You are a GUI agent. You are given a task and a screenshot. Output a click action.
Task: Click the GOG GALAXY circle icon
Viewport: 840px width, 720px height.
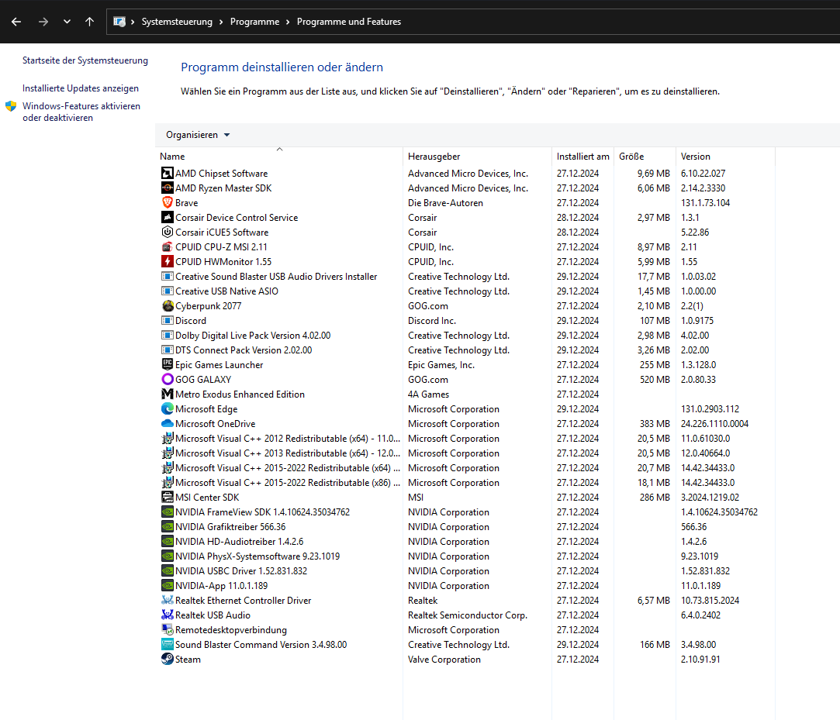(x=167, y=380)
